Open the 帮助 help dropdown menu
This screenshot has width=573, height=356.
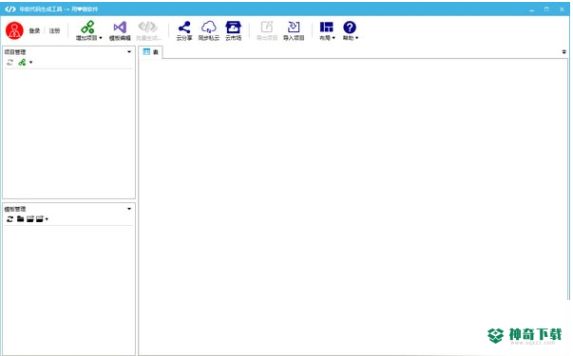(350, 30)
